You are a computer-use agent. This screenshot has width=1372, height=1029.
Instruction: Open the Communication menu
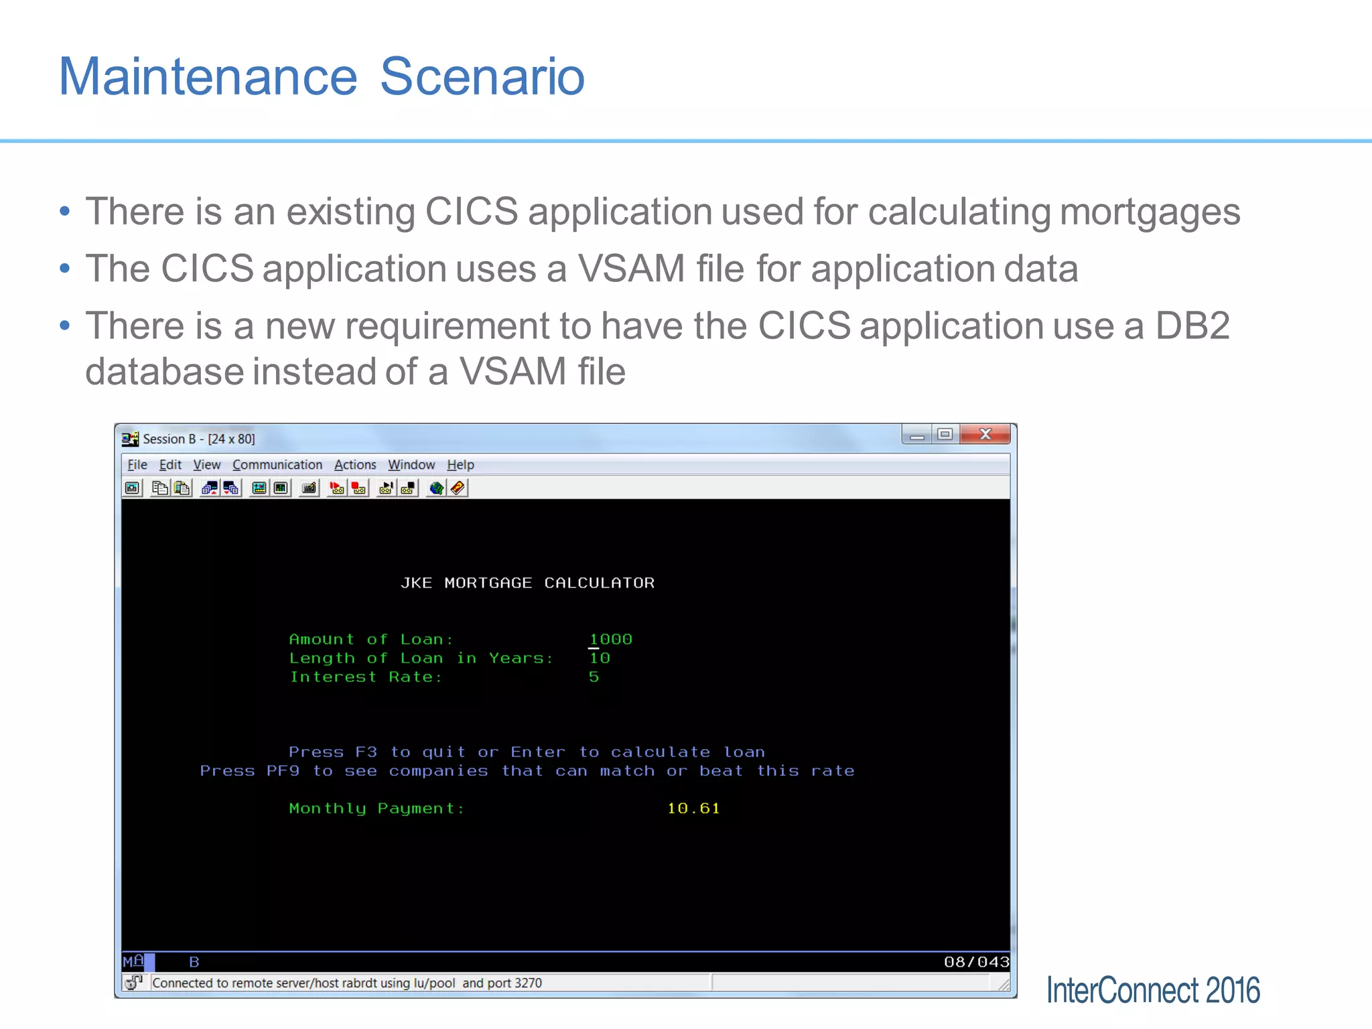(277, 464)
